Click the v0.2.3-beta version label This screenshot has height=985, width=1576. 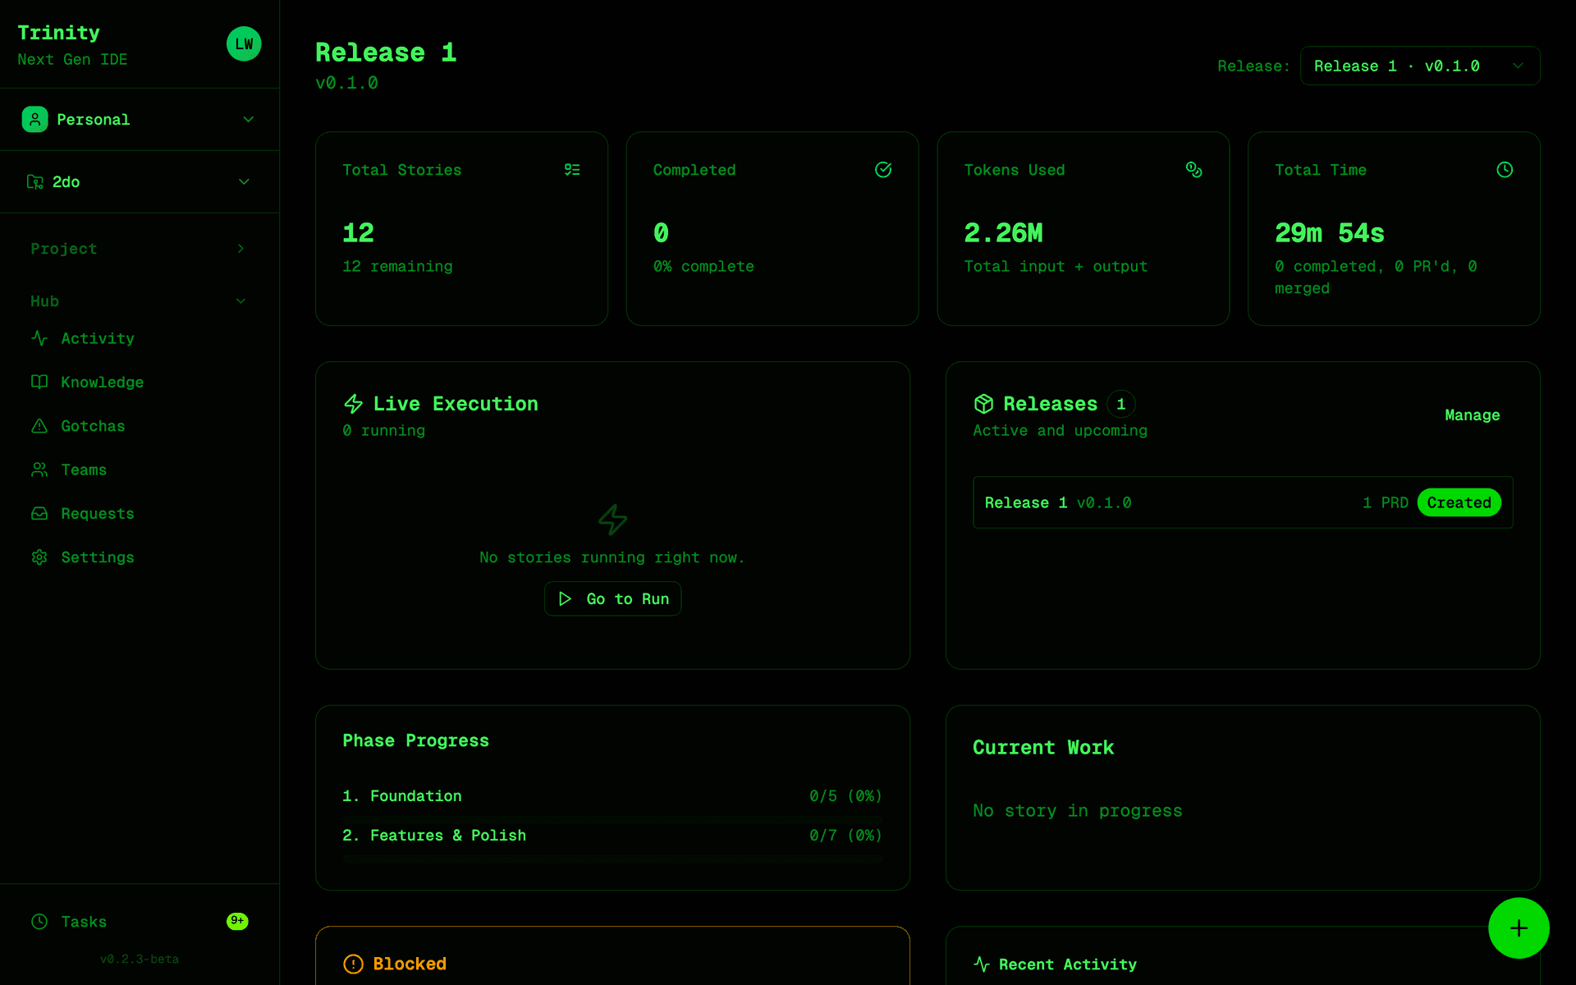pos(140,959)
